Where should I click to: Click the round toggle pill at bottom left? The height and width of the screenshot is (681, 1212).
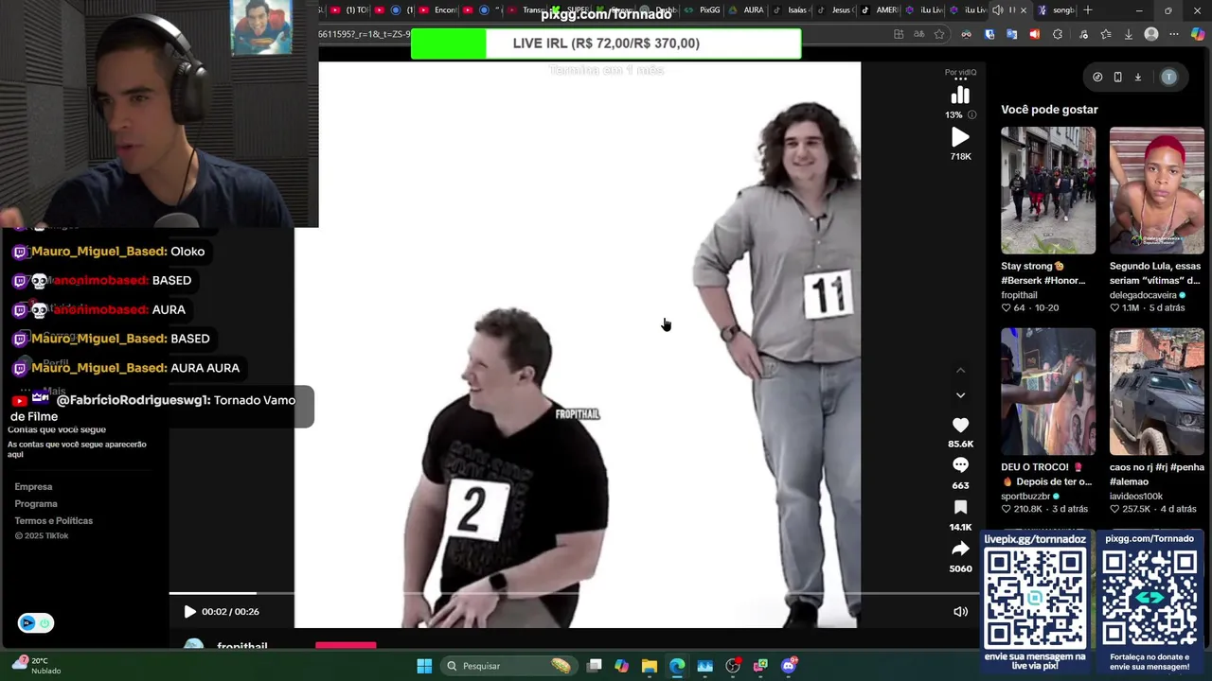[35, 622]
